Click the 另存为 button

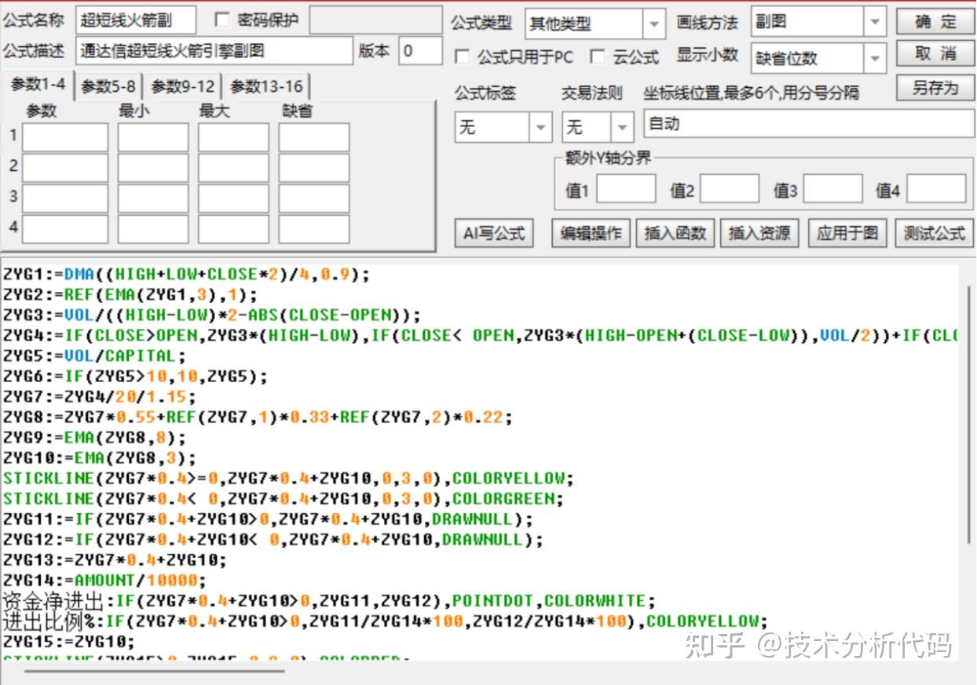pyautogui.click(x=935, y=88)
